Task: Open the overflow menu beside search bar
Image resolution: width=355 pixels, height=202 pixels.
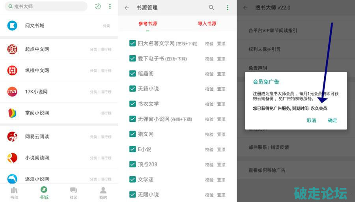Action: click(110, 6)
